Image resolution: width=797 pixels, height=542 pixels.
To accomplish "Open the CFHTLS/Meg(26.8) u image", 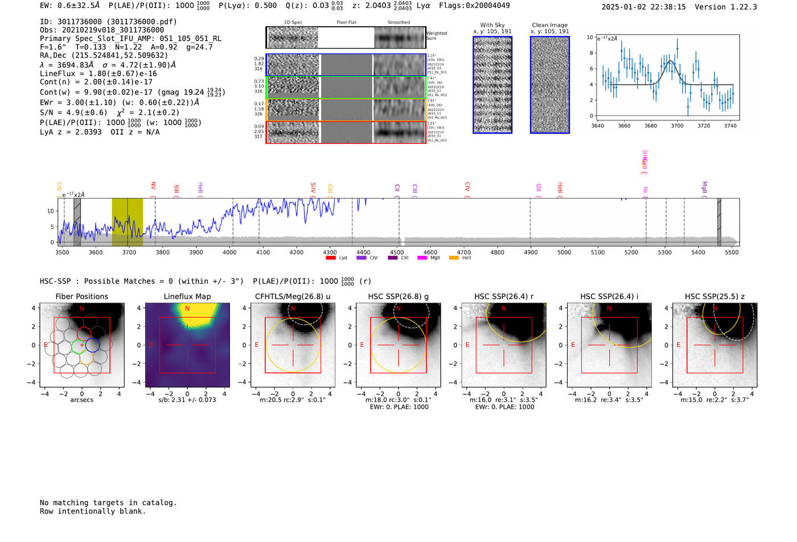I will coord(293,345).
